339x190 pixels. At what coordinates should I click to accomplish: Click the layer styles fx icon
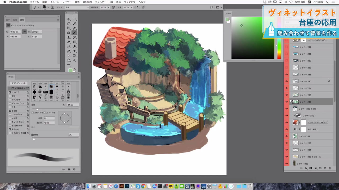(x=306, y=168)
